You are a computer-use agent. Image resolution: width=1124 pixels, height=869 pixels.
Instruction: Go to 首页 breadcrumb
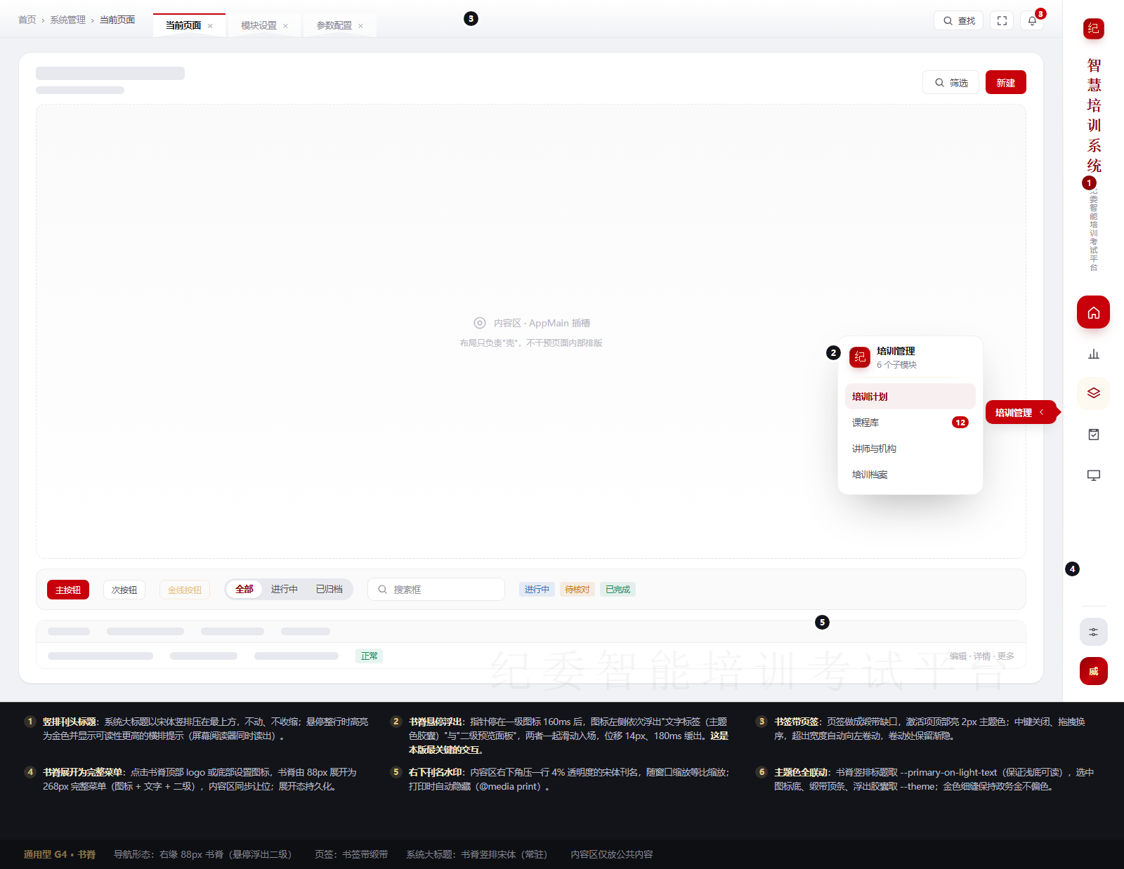click(27, 20)
